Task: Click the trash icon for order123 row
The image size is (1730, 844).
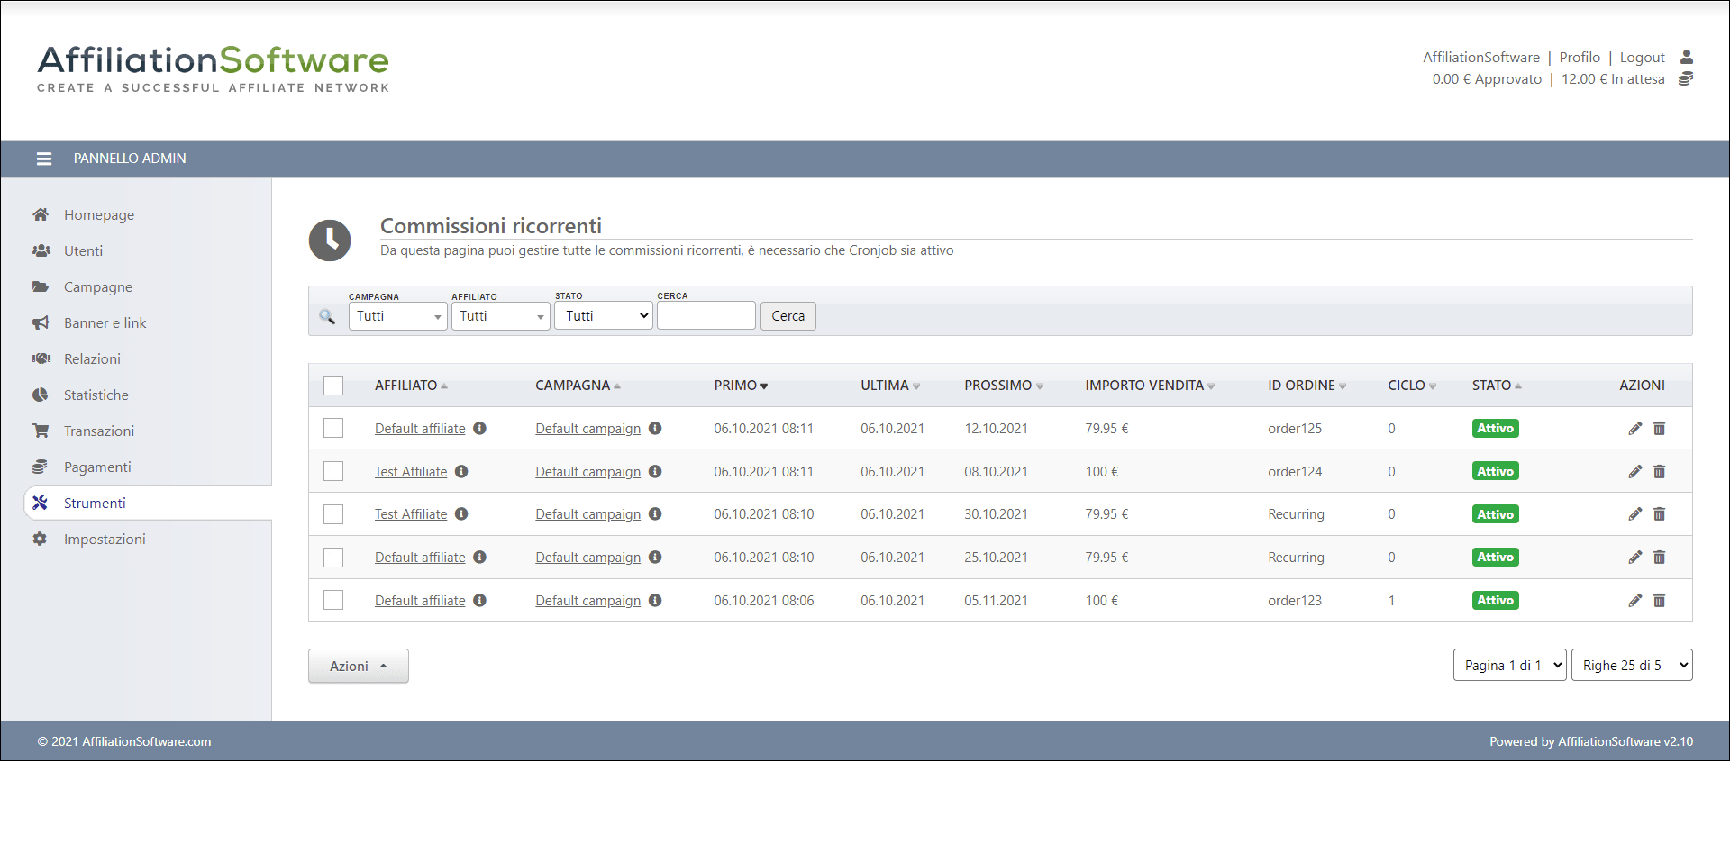Action: point(1659,601)
